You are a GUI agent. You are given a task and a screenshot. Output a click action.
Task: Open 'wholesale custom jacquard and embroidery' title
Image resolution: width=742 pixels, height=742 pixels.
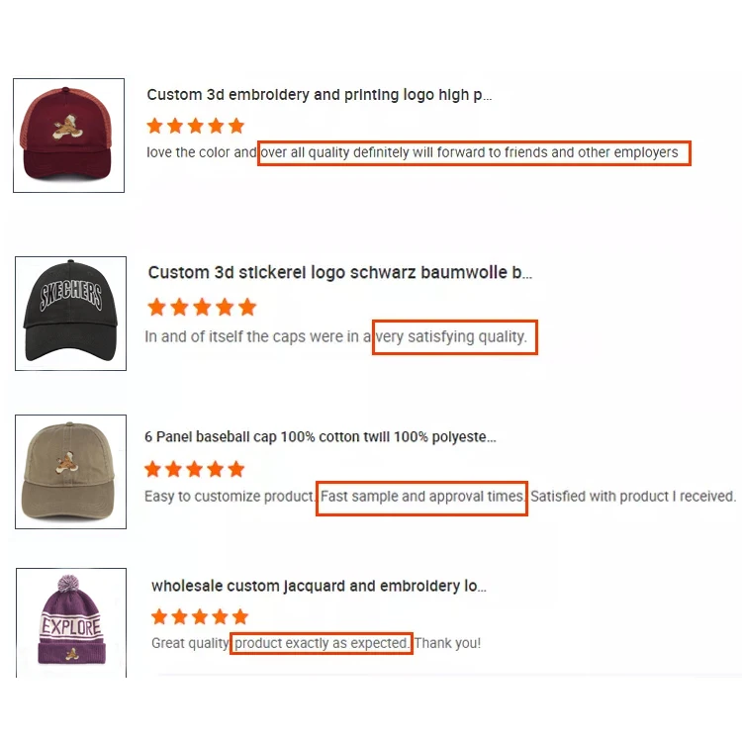pos(319,586)
